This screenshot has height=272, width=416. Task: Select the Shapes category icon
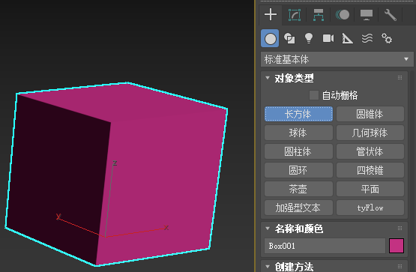click(x=289, y=38)
